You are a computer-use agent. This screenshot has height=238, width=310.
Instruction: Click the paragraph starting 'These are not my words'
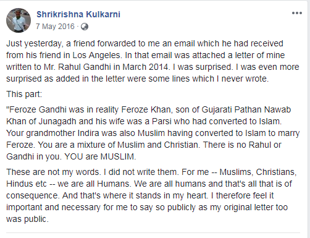[x=151, y=195]
